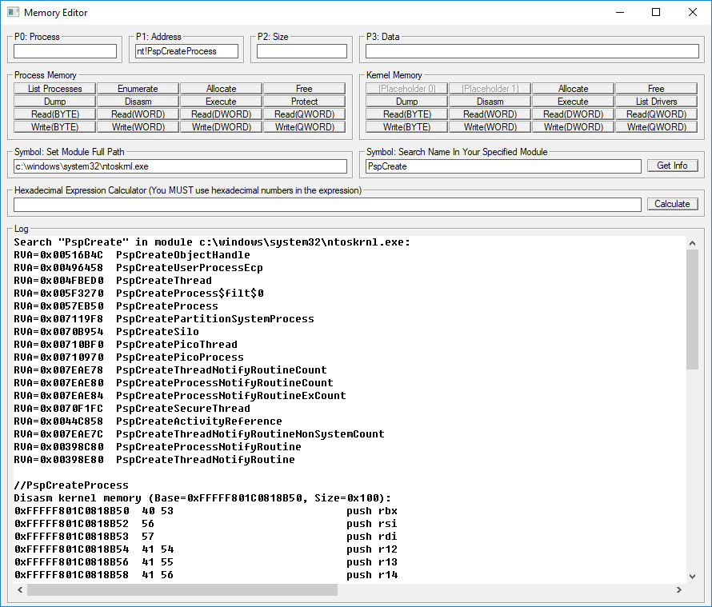Click the PspCreateThreadNotifyRoutineNonSystemCount log line
Screen dimensions: 712x607
coord(199,433)
